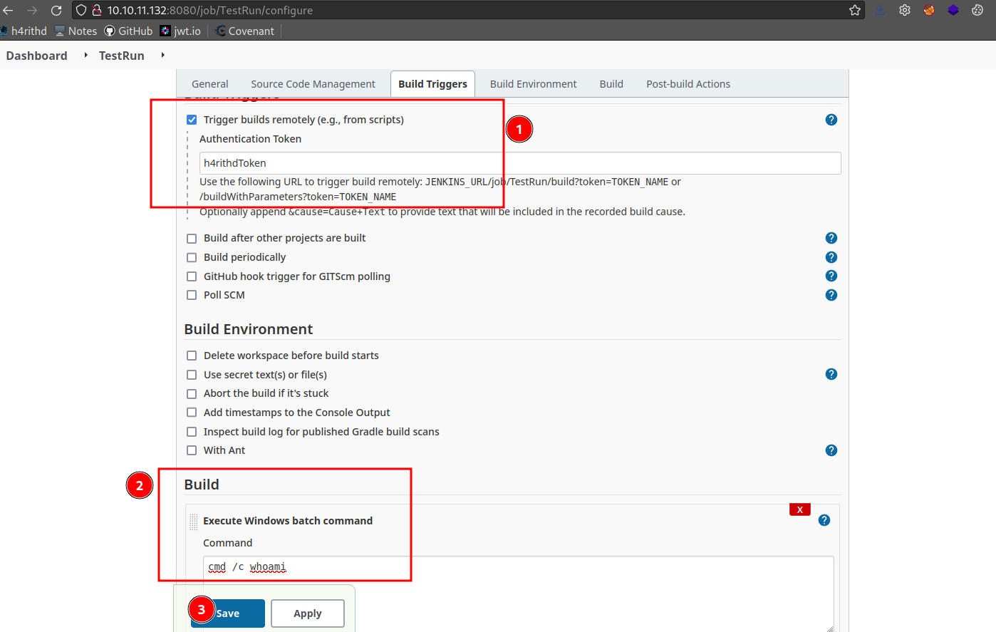Open the Covenant bookmark
The image size is (996, 632).
coord(244,31)
